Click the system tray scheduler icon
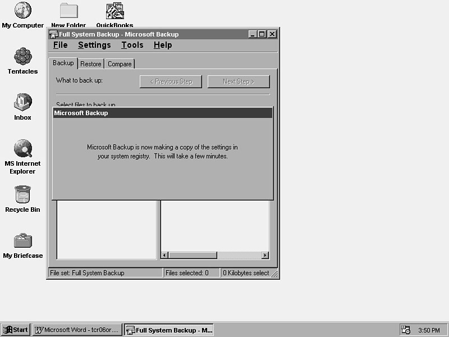The image size is (449, 337). click(x=405, y=330)
